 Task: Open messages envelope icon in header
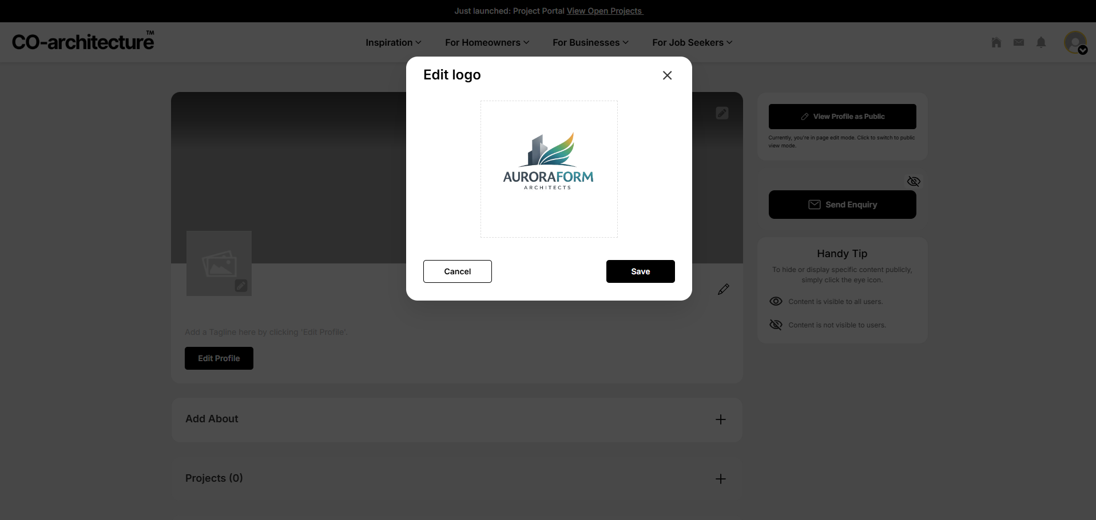1019,42
